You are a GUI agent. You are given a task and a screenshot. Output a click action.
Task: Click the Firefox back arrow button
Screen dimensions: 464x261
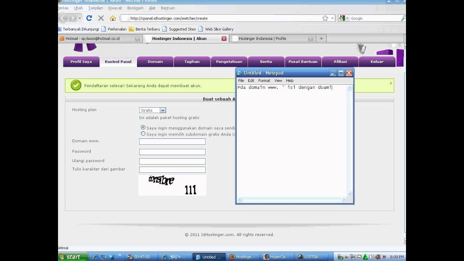click(x=63, y=18)
